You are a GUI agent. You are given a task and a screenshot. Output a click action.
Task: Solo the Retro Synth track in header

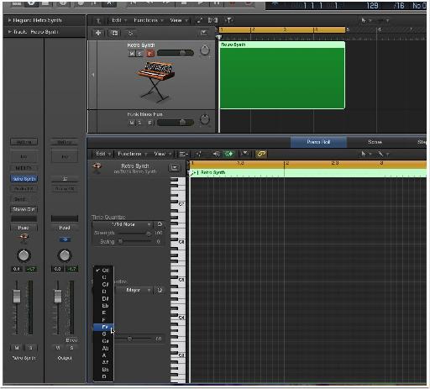(x=139, y=54)
